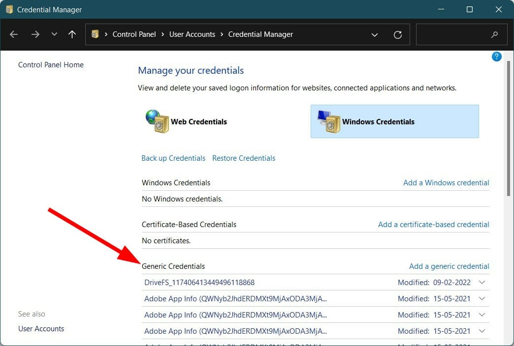Click the Credential Manager title bar icon
This screenshot has height=346, width=514.
[8, 9]
